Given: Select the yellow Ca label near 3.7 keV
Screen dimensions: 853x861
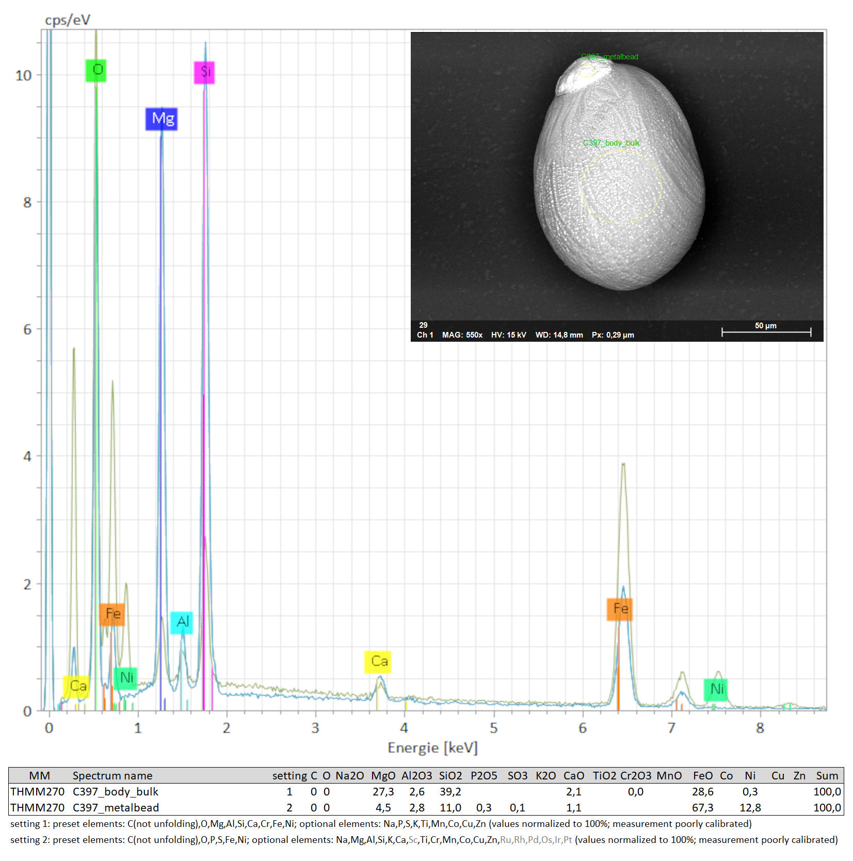Looking at the screenshot, I should click(x=378, y=662).
